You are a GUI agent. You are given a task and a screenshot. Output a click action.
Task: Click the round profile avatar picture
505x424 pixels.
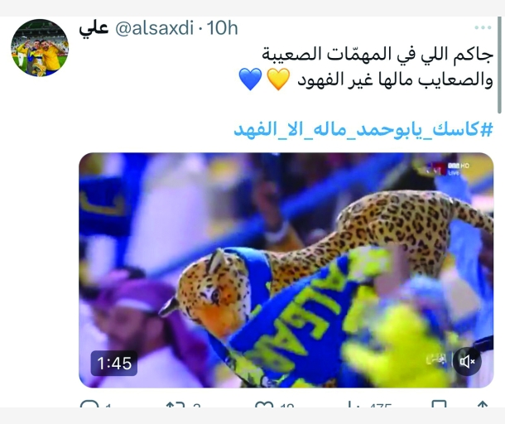40,48
